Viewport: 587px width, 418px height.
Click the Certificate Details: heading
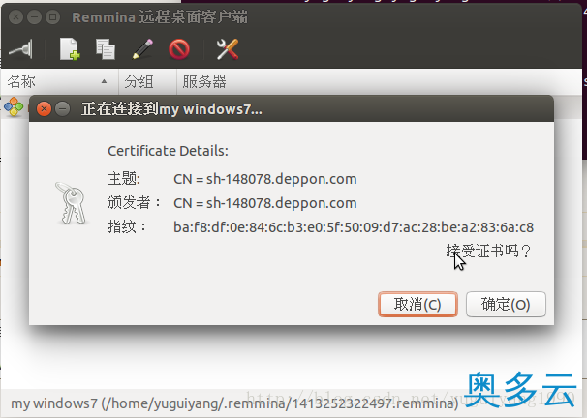coord(168,151)
